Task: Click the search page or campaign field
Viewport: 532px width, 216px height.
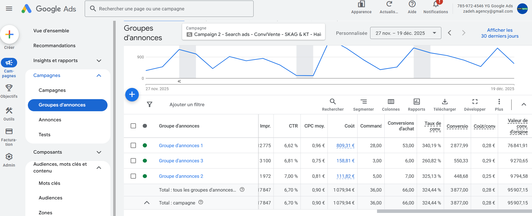Action: click(x=169, y=9)
